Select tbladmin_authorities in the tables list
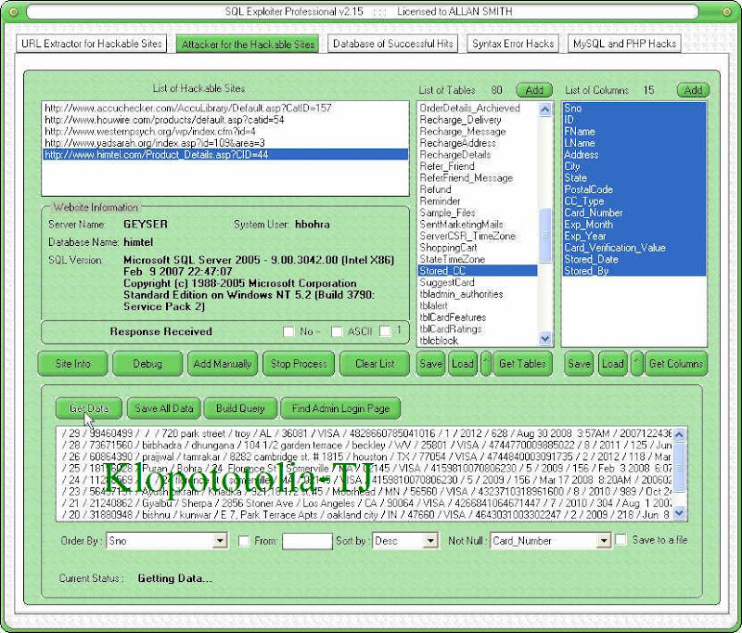The image size is (742, 633). click(x=478, y=294)
